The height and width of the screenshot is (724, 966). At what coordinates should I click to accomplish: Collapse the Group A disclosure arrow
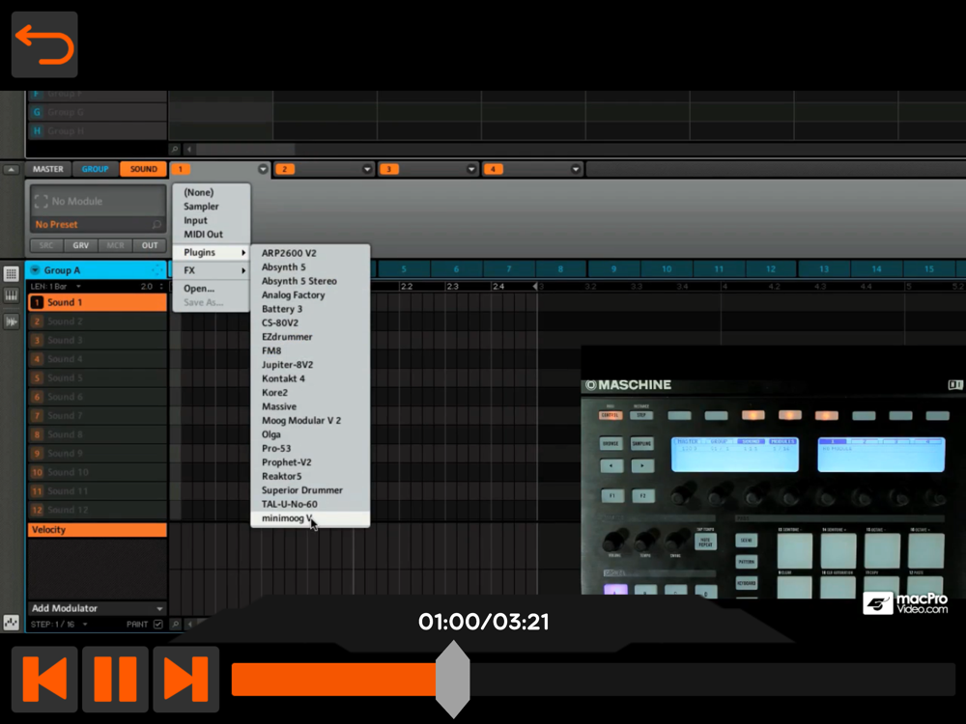36,270
